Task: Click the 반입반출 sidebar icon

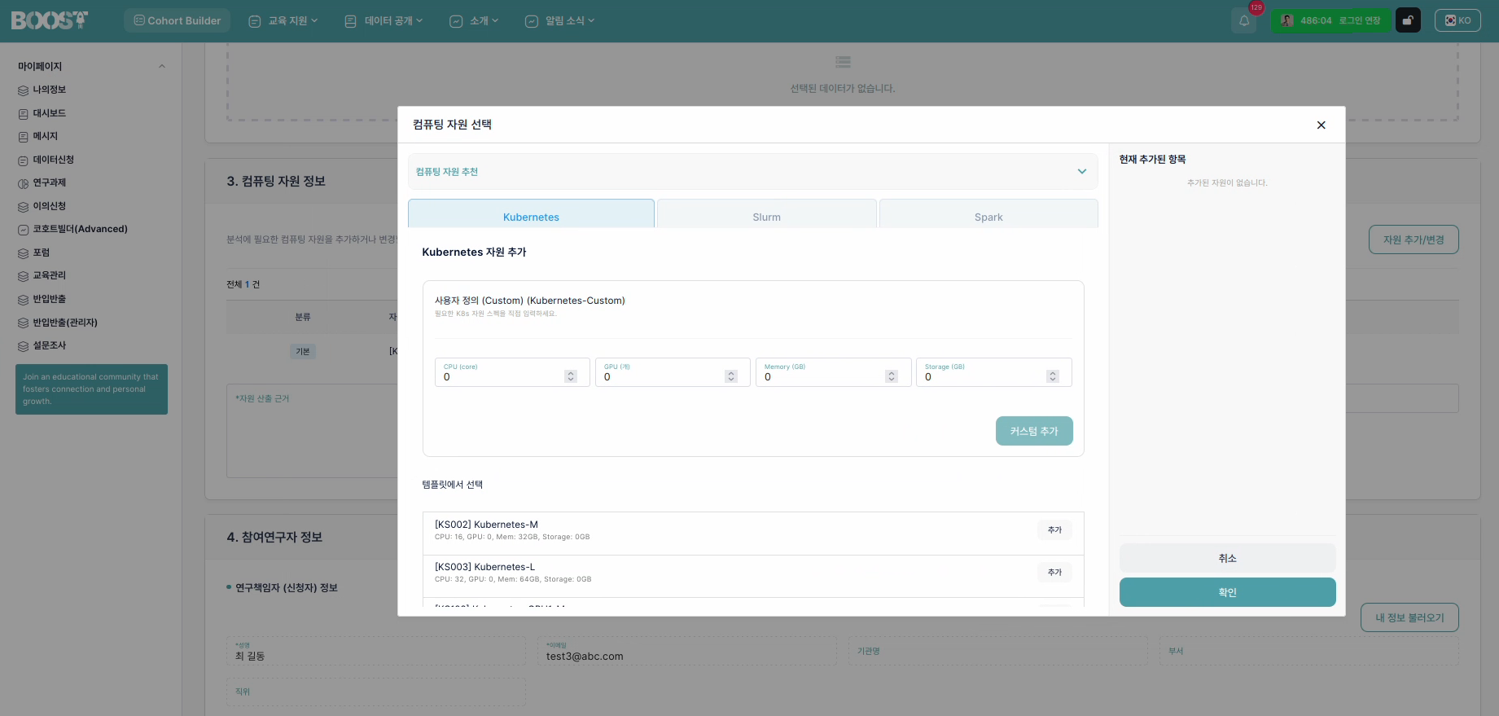Action: tap(23, 300)
